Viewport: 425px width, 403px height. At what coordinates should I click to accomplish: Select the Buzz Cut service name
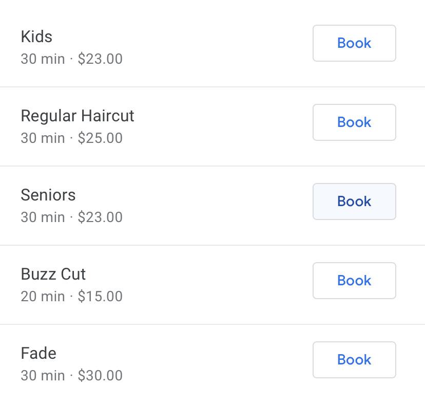53,274
